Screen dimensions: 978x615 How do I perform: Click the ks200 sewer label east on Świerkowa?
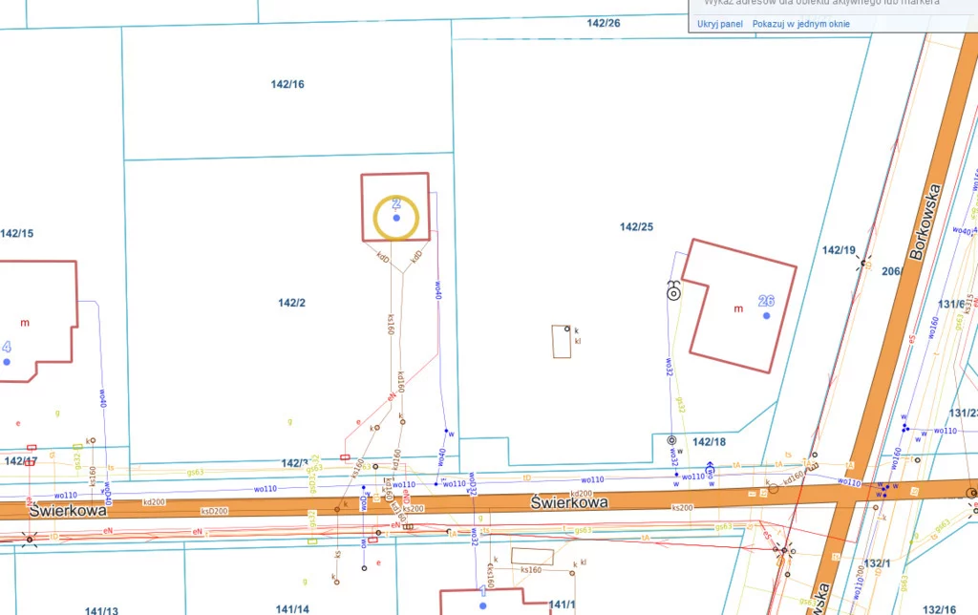(682, 508)
